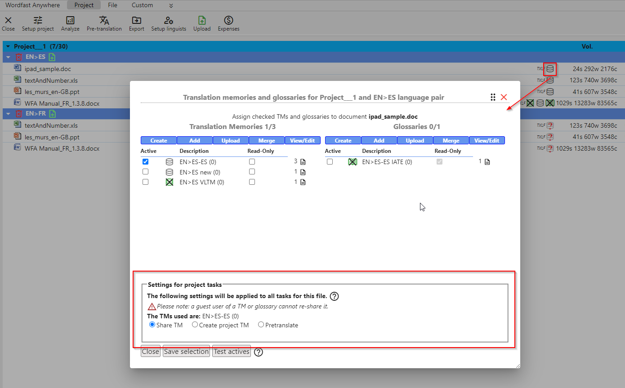Click Upload under Translation Memories
The height and width of the screenshot is (388, 625).
(x=231, y=141)
